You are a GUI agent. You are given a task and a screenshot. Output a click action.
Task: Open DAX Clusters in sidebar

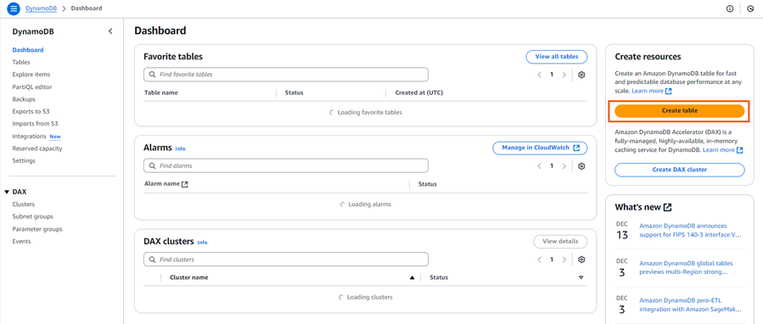[x=24, y=204]
